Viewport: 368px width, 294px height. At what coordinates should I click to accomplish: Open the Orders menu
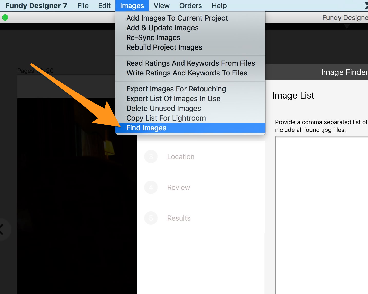point(190,6)
